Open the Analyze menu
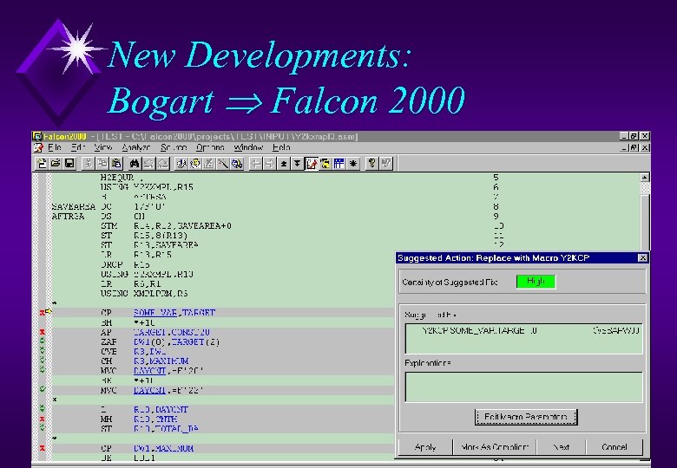Viewport: 677px width, 468px height. click(x=136, y=147)
